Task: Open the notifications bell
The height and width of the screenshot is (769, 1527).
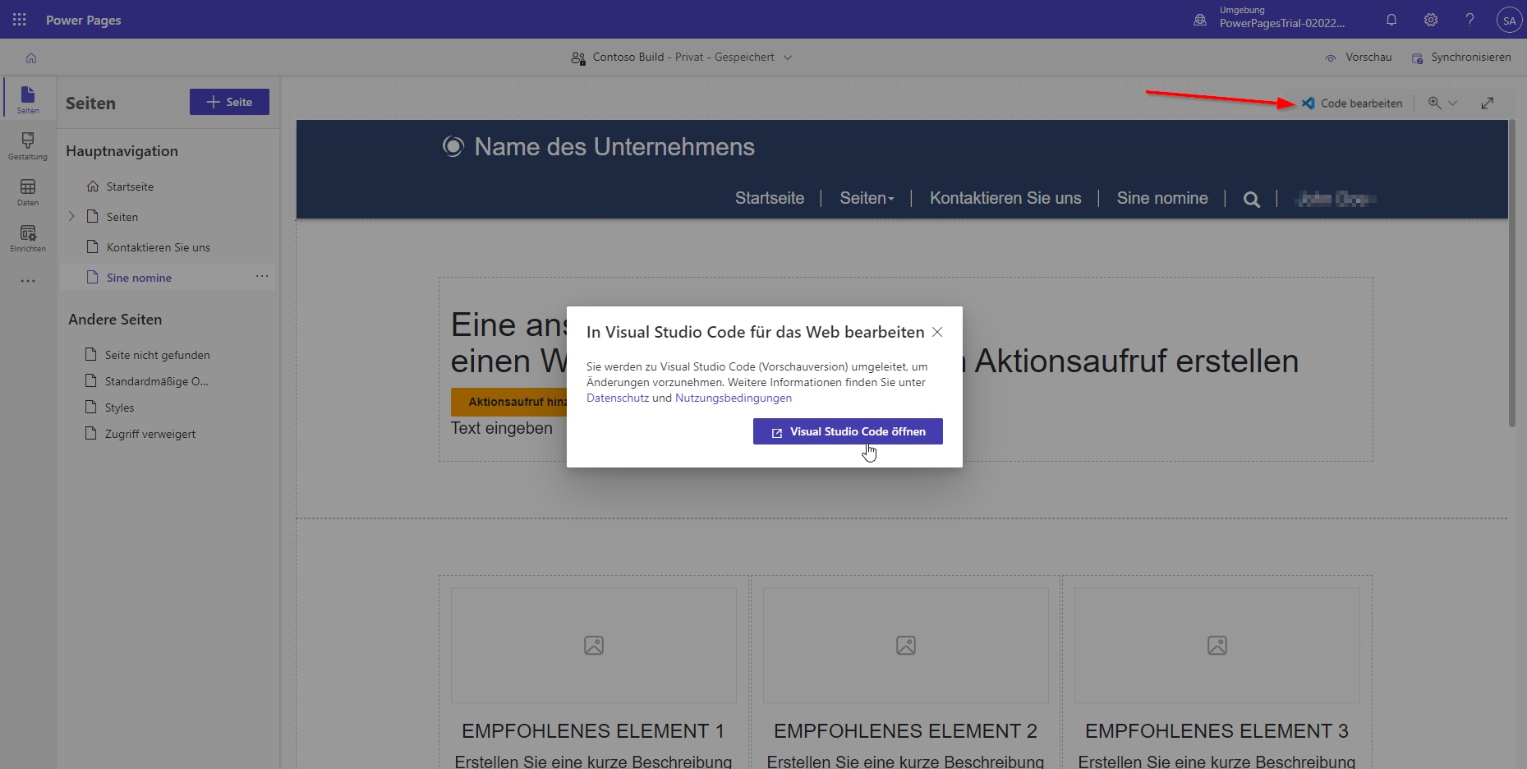Action: [x=1391, y=20]
